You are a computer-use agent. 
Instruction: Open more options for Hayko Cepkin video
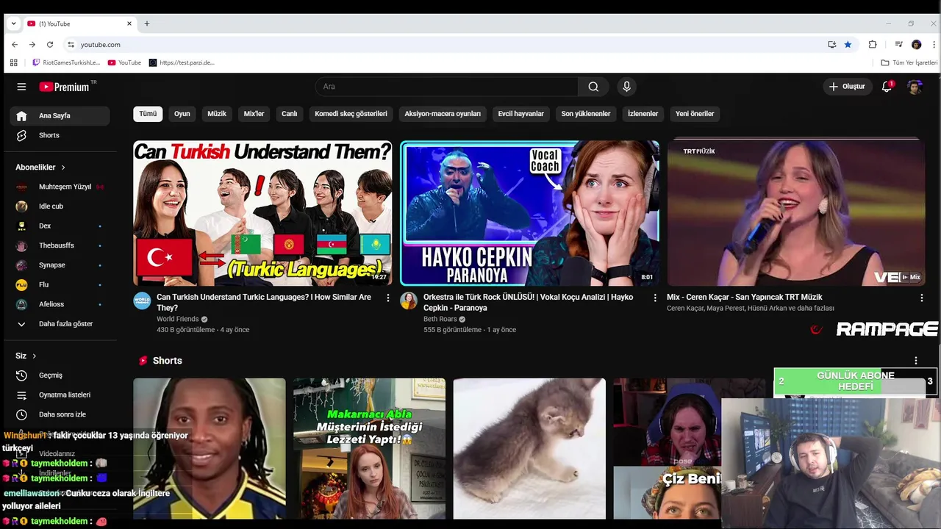click(x=655, y=298)
